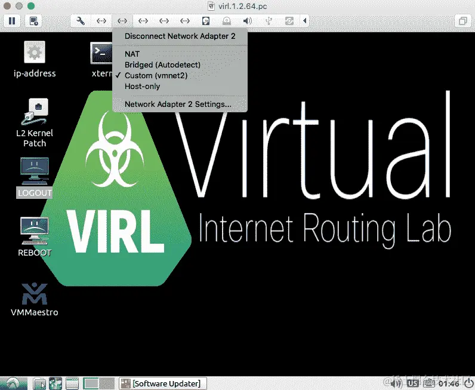This screenshot has width=475, height=390.
Task: Select checked Custom (vmnet2) option
Action: (x=180, y=75)
